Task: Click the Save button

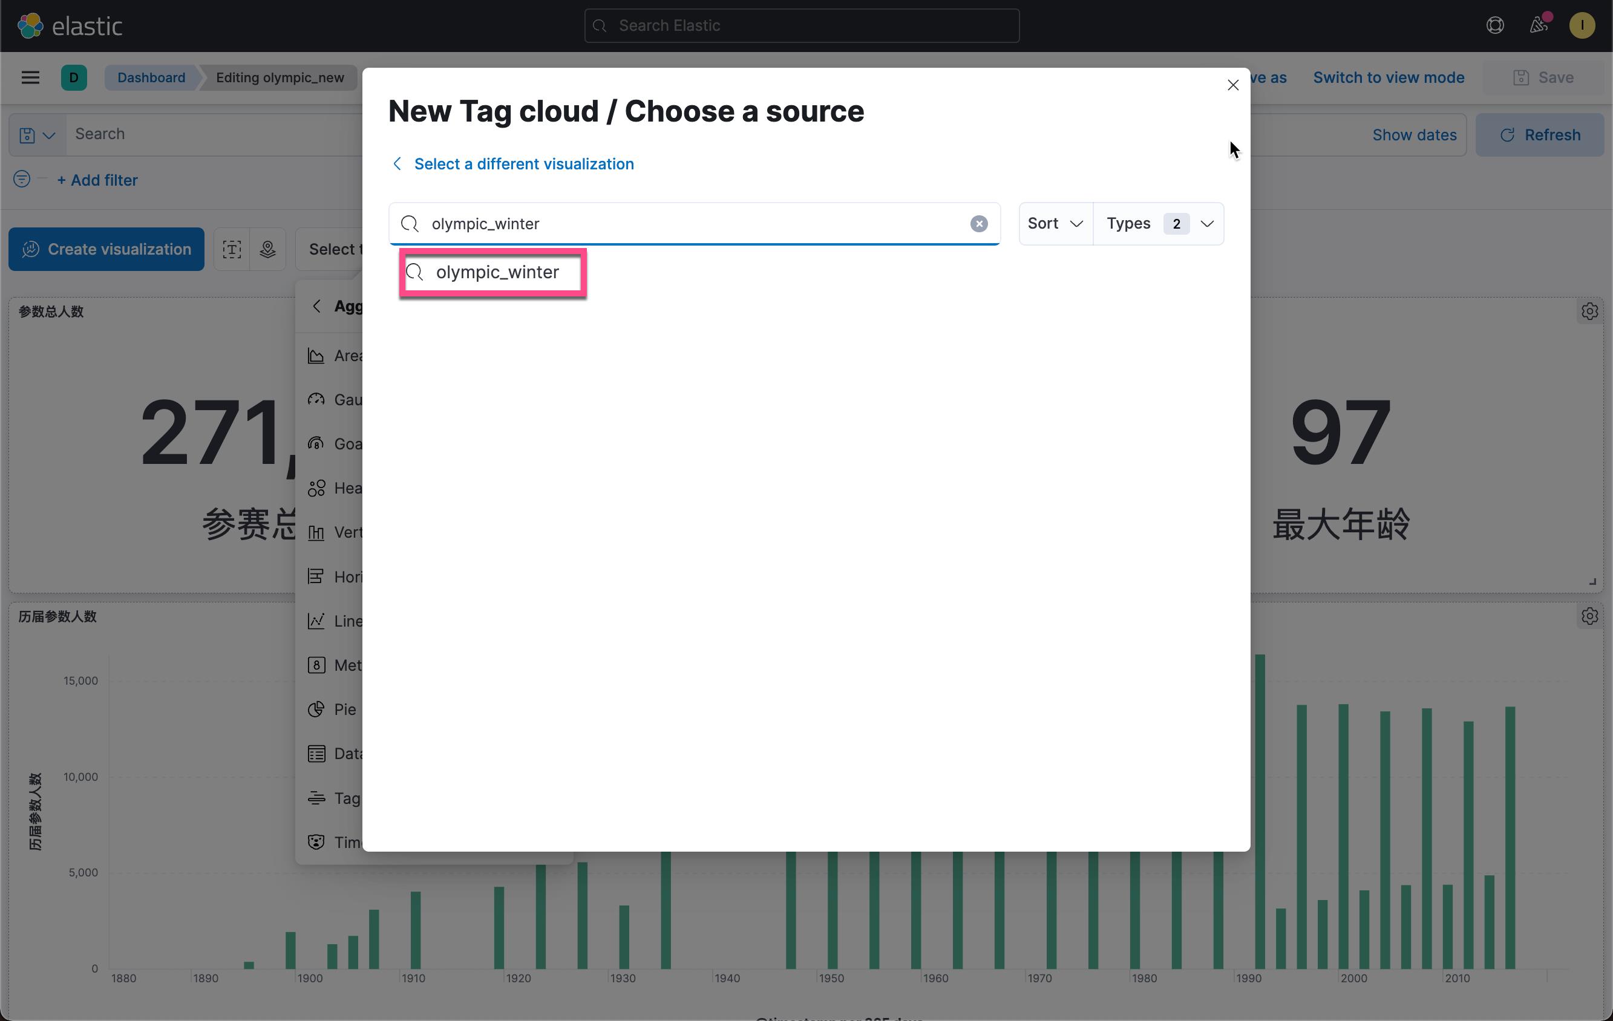Action: (x=1543, y=77)
